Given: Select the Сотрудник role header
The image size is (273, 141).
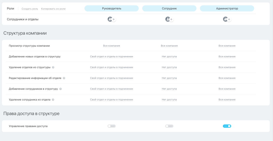Looking at the screenshot, I should [x=169, y=9].
